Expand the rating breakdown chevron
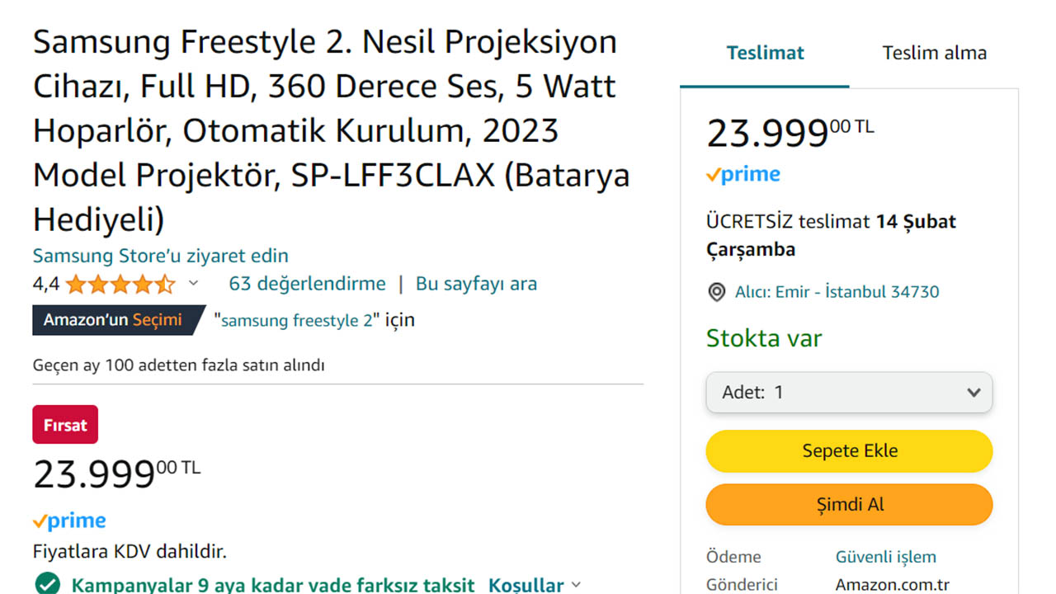 (x=194, y=284)
